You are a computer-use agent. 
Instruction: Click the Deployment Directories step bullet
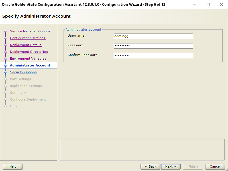[5, 52]
